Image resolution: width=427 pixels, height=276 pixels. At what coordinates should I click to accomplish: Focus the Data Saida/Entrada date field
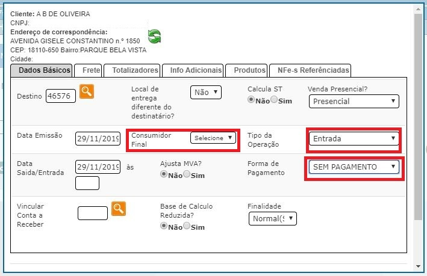[x=98, y=167]
